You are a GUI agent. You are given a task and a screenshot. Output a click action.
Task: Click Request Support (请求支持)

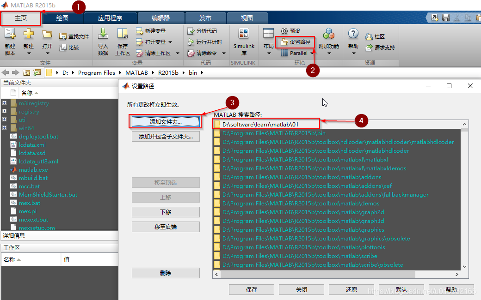click(380, 48)
